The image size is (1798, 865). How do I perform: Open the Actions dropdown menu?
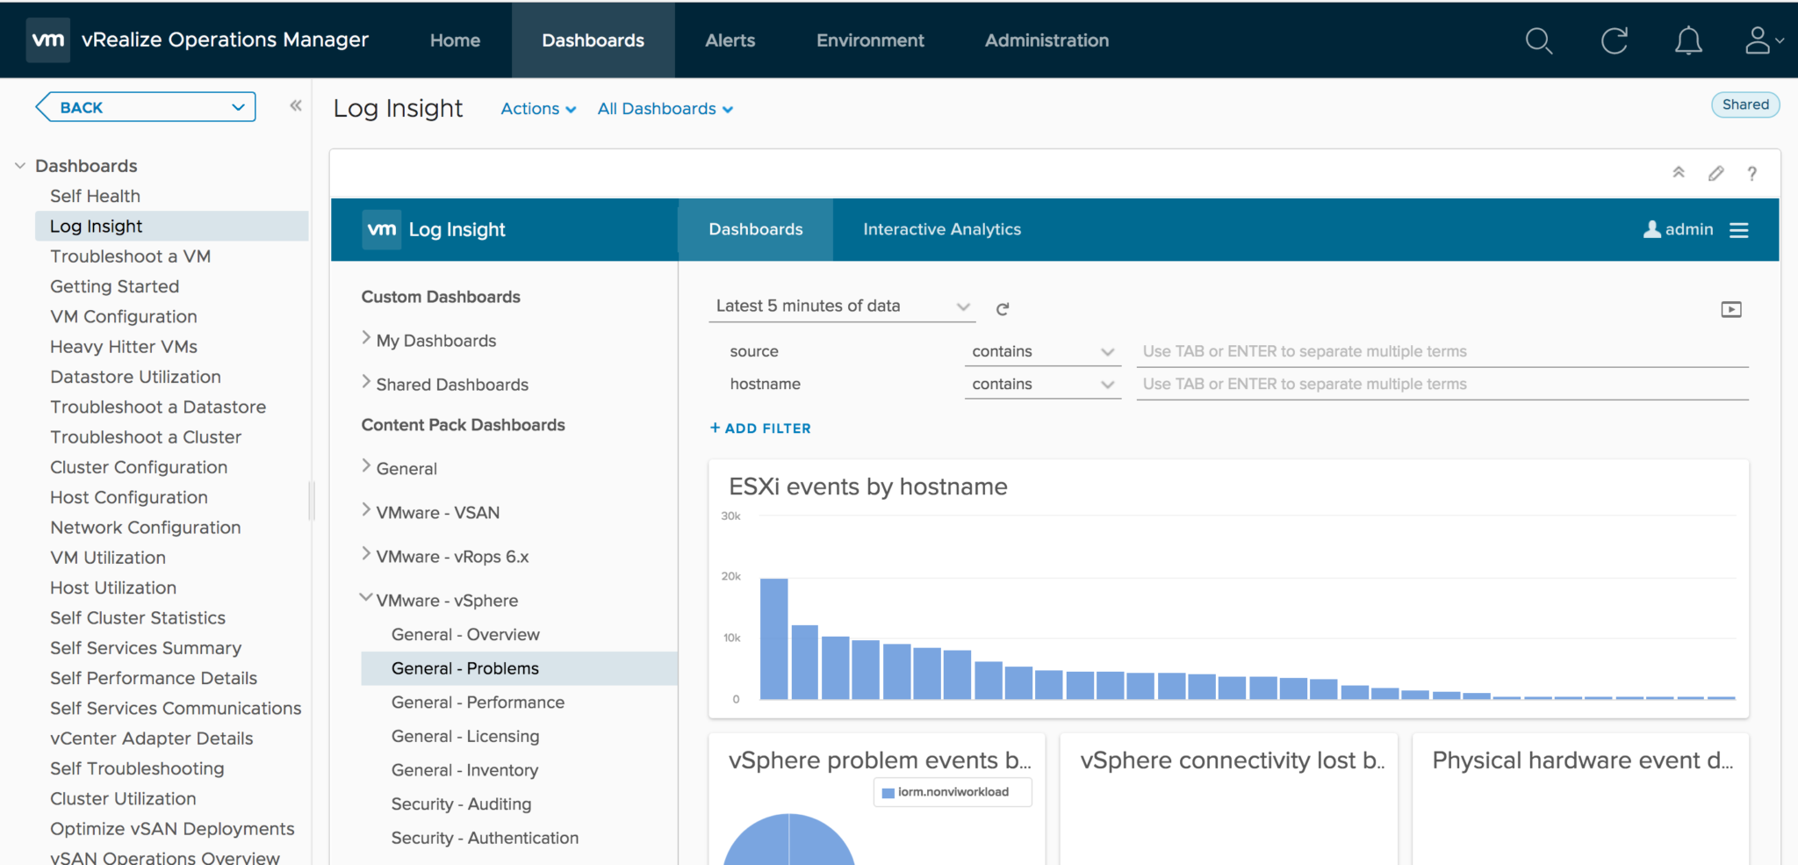pyautogui.click(x=538, y=109)
